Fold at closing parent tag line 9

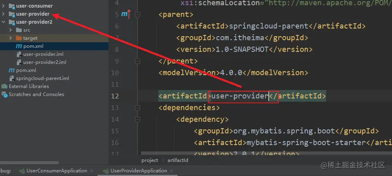pyautogui.click(x=137, y=61)
